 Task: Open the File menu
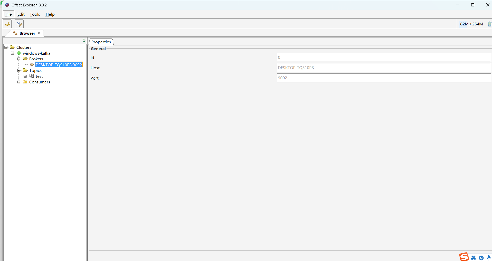[8, 14]
